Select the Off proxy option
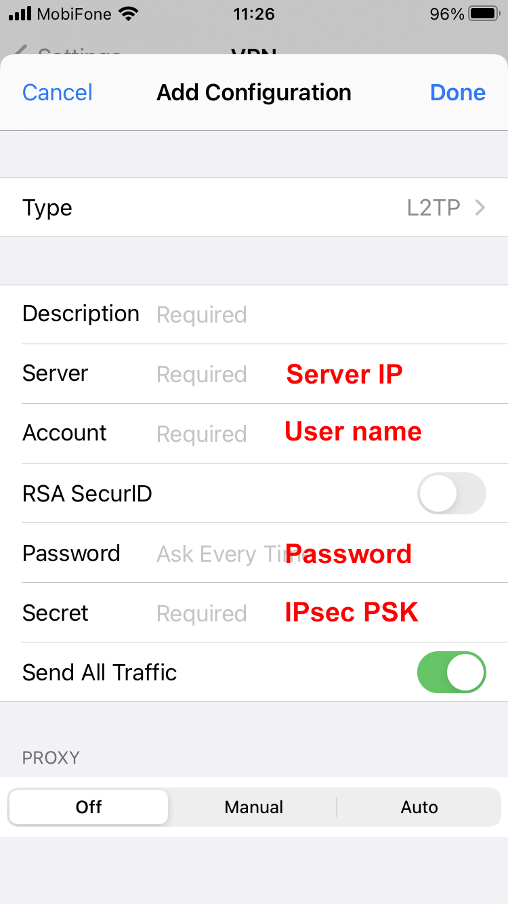 pos(89,807)
